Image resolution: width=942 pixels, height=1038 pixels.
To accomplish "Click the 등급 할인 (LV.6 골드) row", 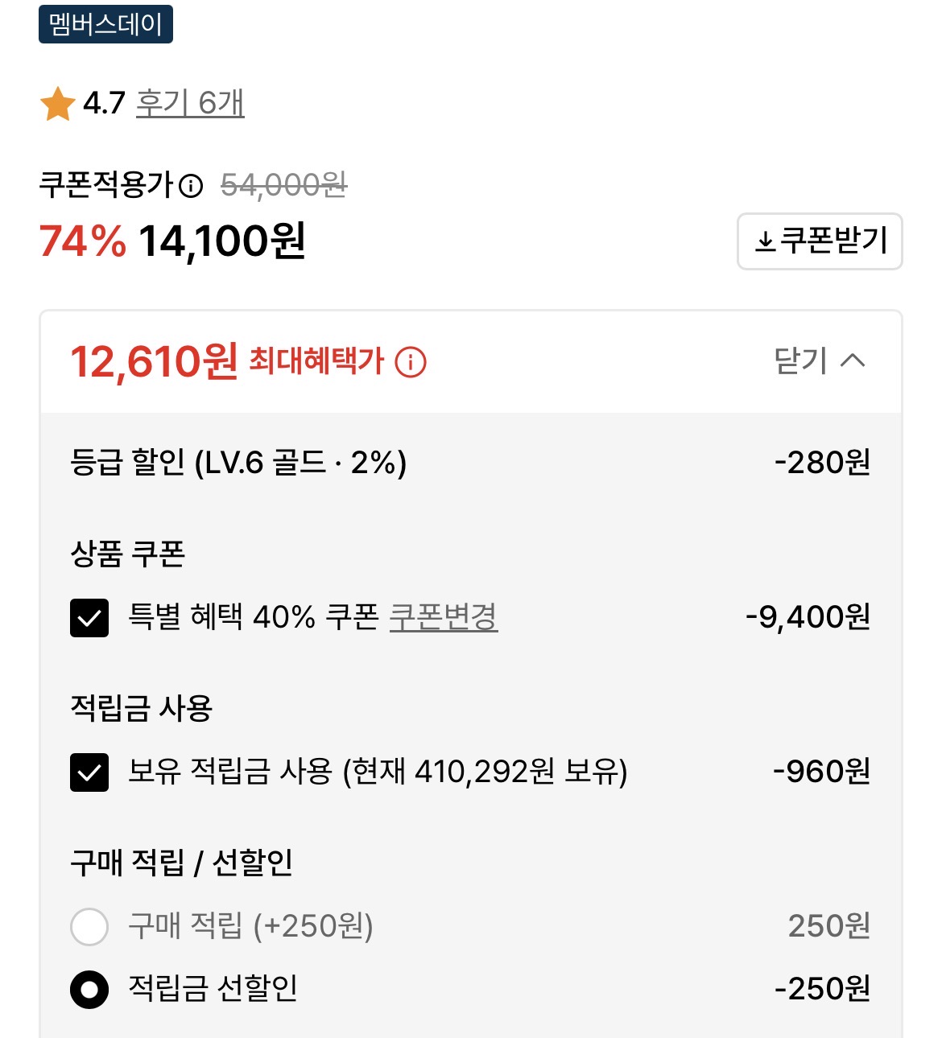I will (238, 463).
